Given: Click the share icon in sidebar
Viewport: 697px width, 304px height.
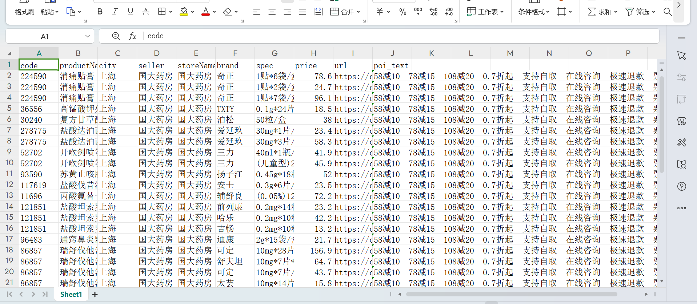Looking at the screenshot, I should pyautogui.click(x=682, y=99).
